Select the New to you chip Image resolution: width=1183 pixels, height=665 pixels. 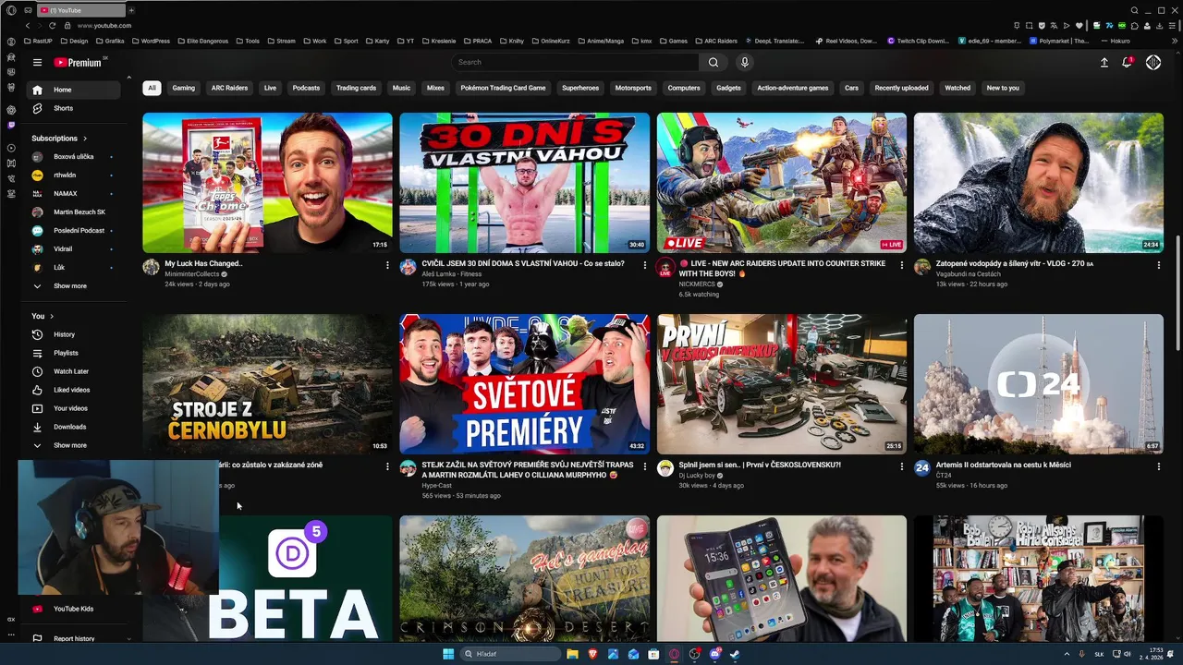1003,88
